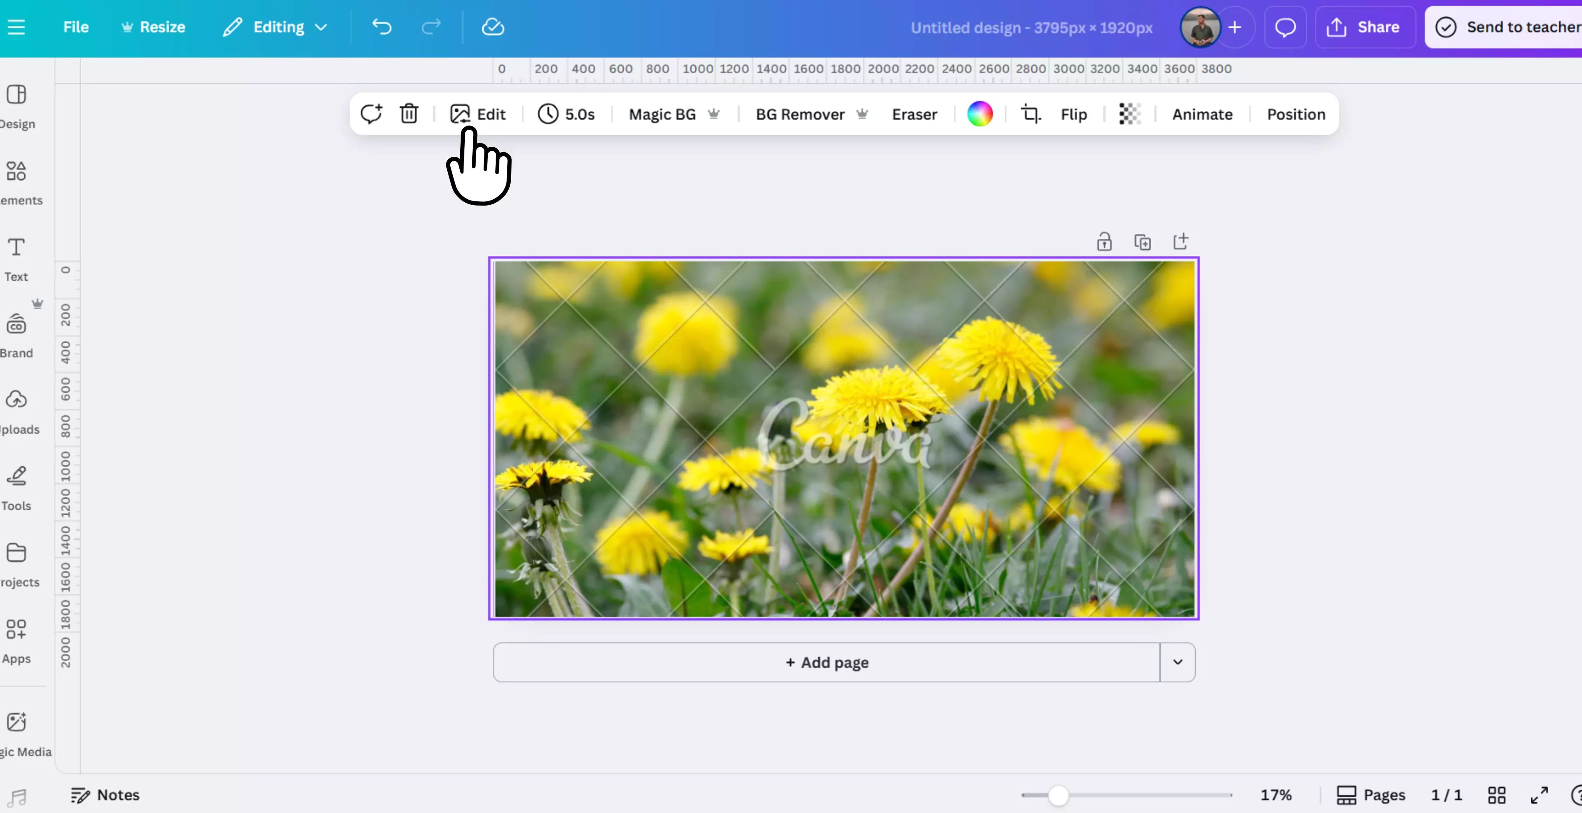
Task: Open the comments speech bubble icon
Action: (1285, 27)
